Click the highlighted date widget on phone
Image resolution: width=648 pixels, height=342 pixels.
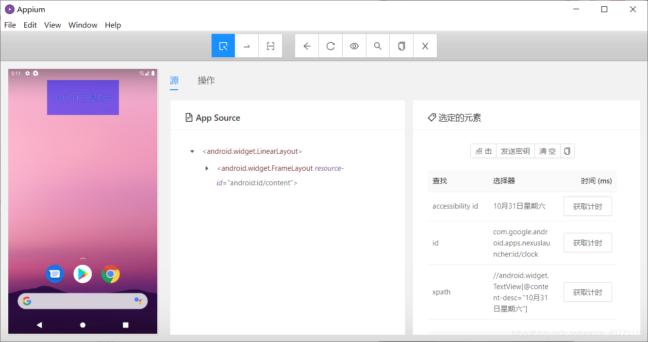(x=83, y=98)
